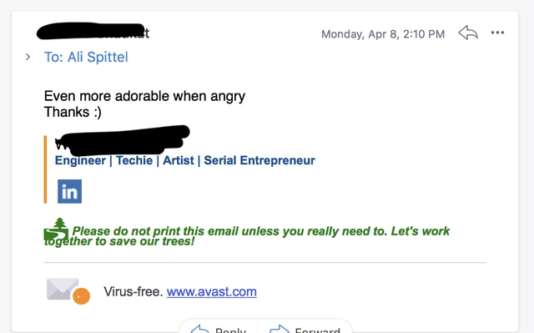Click the recipient name Ali Spittel
Image resolution: width=534 pixels, height=333 pixels.
pyautogui.click(x=98, y=57)
